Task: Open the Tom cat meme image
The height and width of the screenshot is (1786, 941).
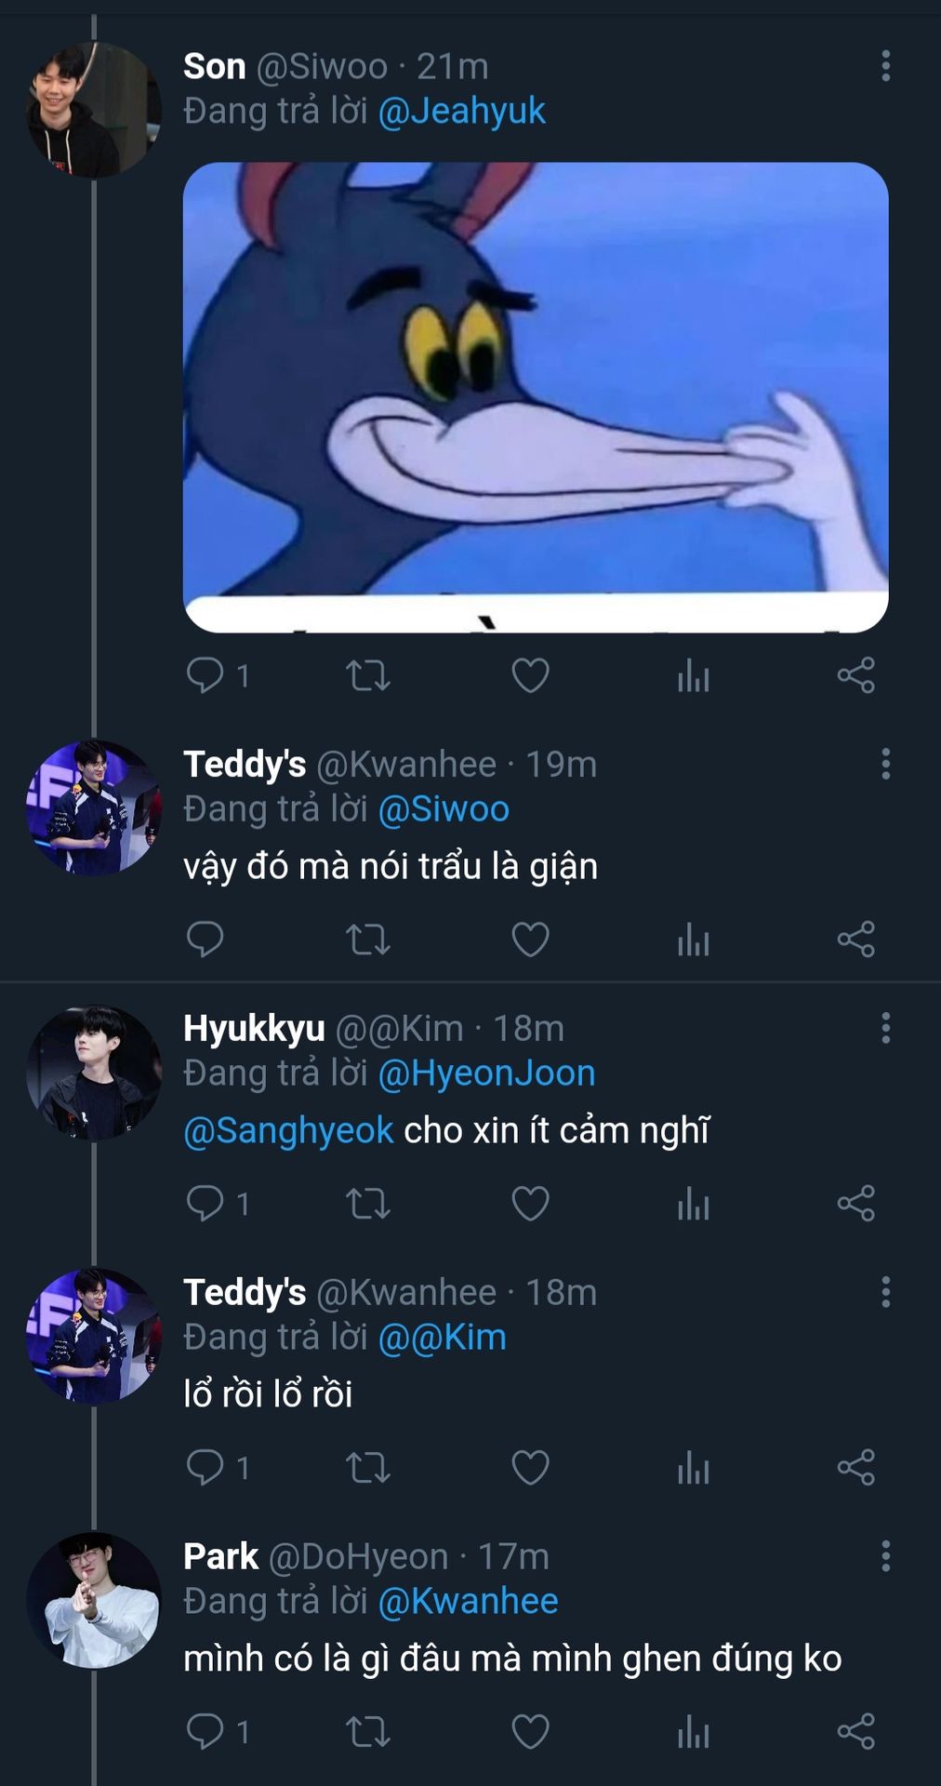Action: (536, 397)
